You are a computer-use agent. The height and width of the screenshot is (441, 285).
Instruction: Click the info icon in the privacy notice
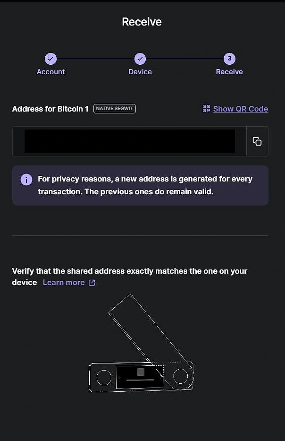[26, 180]
